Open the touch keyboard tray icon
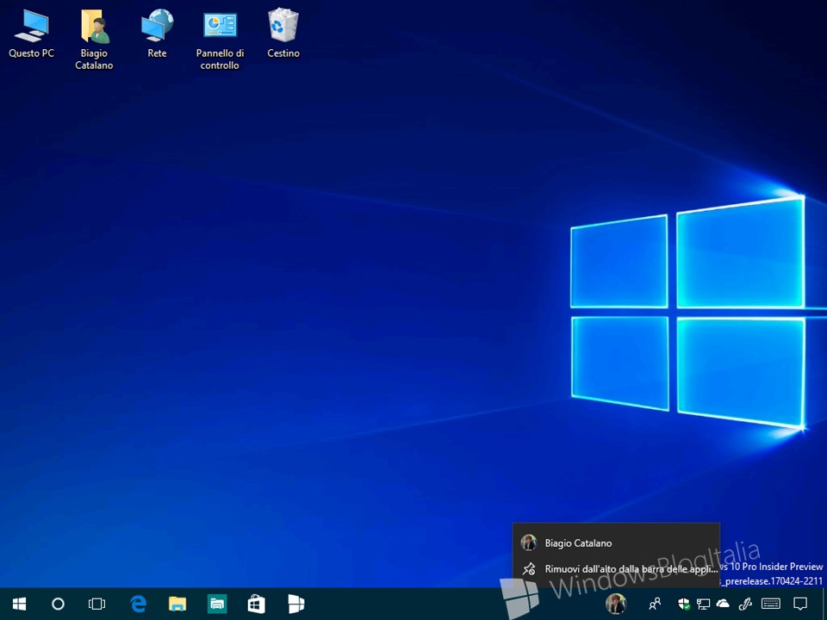 tap(771, 604)
